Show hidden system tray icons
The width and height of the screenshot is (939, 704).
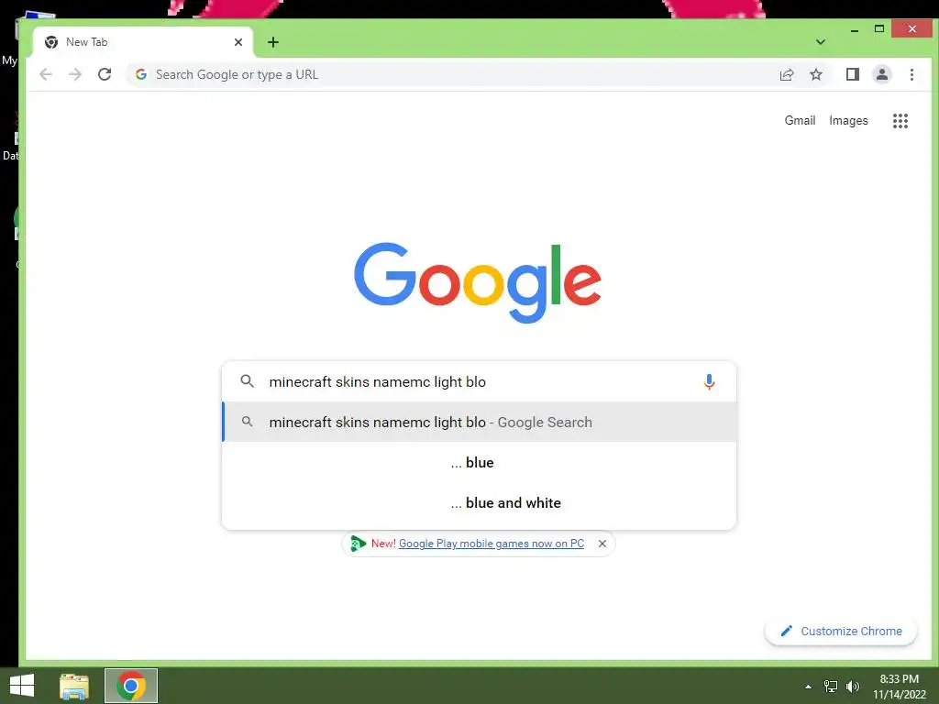(x=809, y=687)
